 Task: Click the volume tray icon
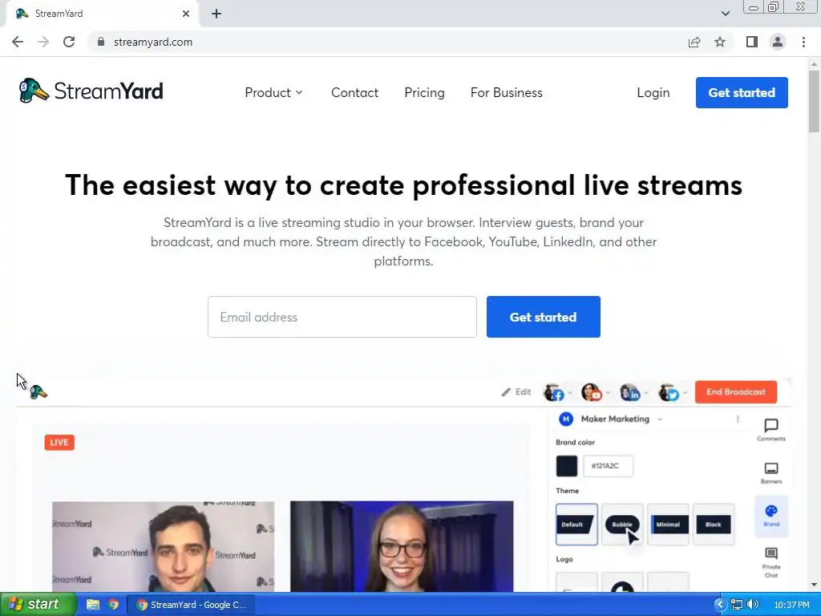coord(753,605)
